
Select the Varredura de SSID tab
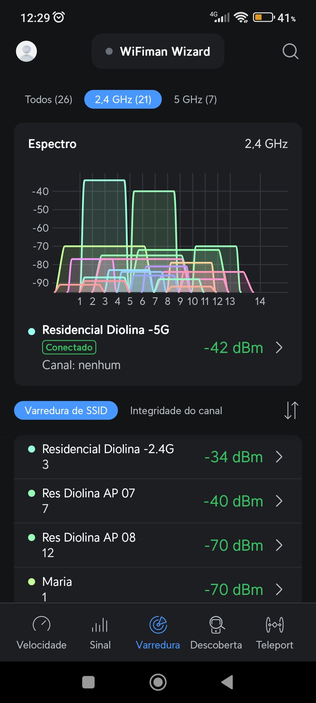click(x=66, y=410)
